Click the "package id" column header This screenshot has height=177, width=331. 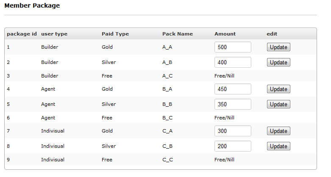coord(22,34)
